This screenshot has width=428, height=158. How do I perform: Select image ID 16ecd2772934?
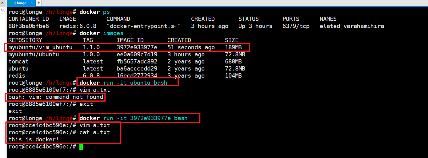coord(137,76)
